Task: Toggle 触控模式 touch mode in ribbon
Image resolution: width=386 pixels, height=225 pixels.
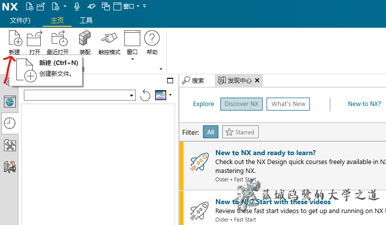Action: 109,43
